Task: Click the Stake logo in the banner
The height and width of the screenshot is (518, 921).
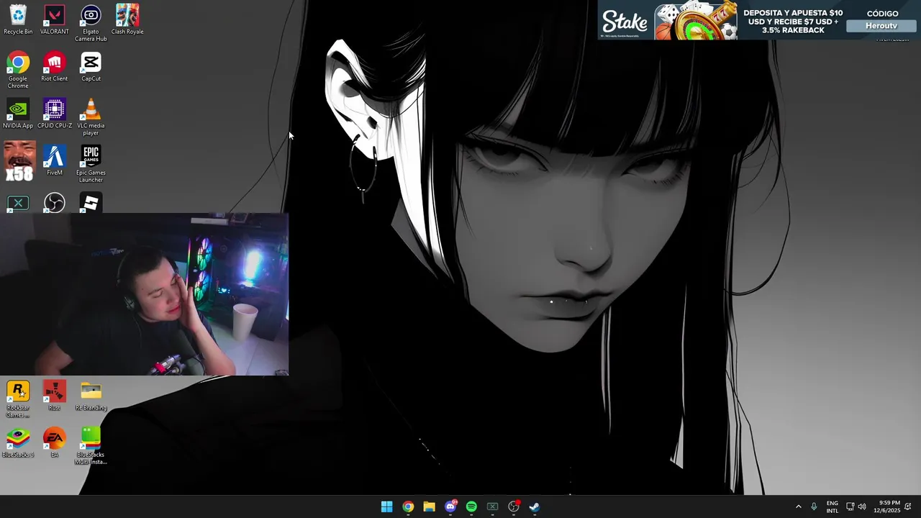Action: [x=625, y=21]
